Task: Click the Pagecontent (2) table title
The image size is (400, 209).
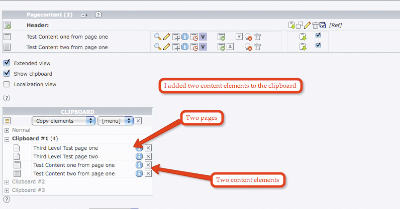Action: click(49, 15)
